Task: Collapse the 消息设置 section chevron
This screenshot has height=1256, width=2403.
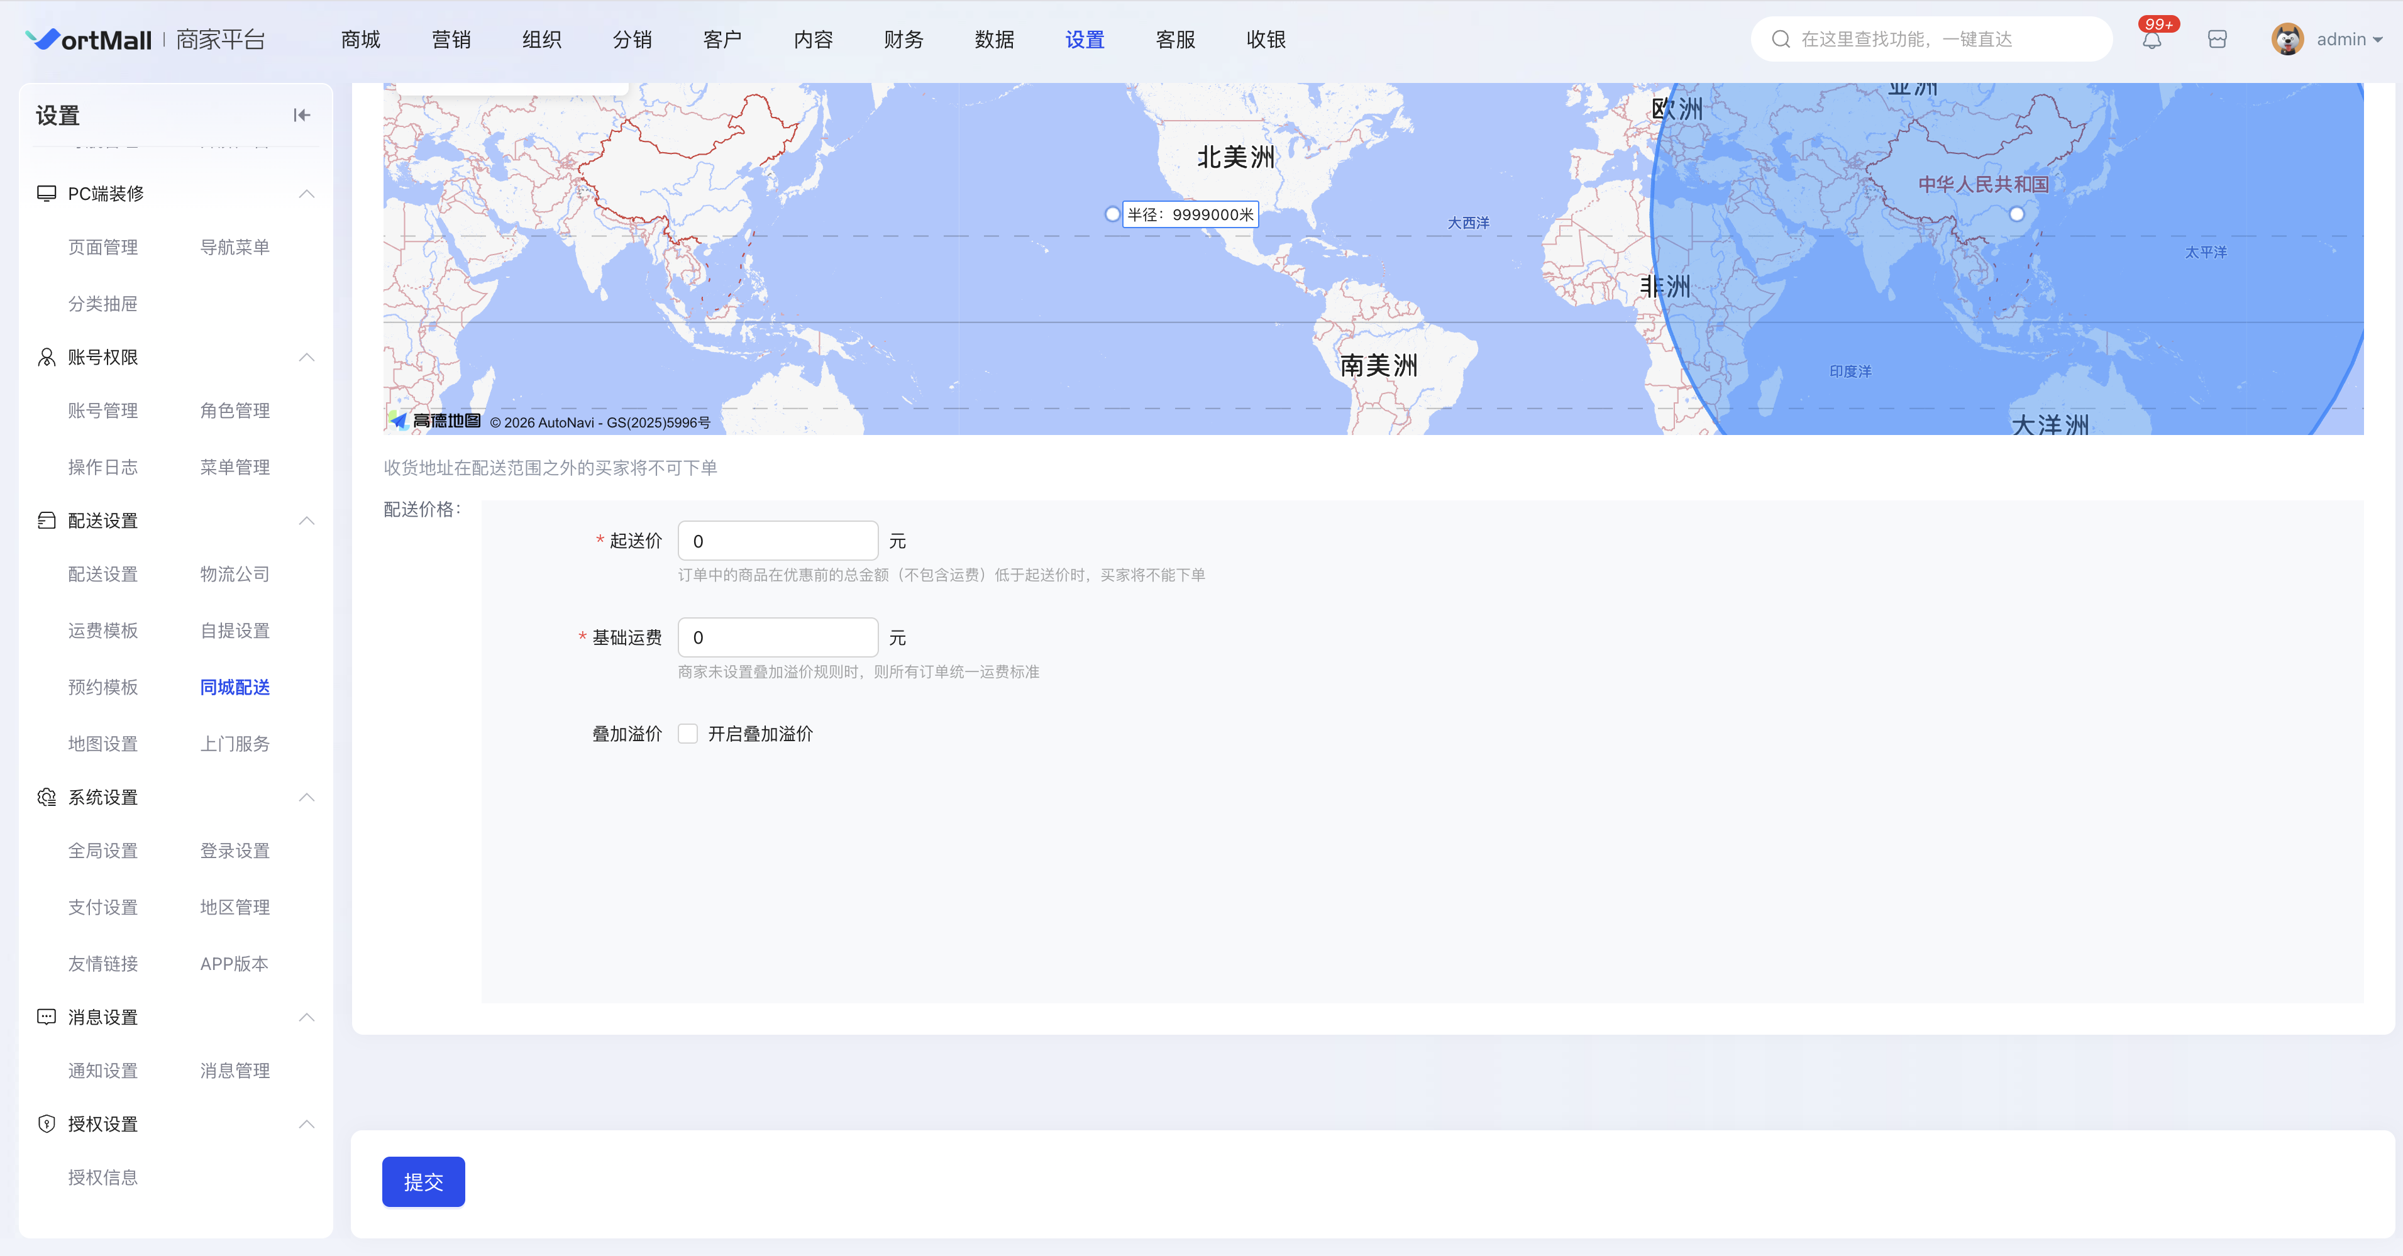Action: coord(306,1017)
